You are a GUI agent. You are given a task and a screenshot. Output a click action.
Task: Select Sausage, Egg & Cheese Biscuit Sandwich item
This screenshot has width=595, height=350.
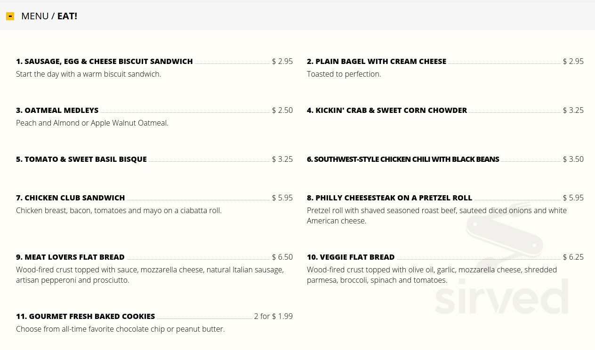click(104, 61)
